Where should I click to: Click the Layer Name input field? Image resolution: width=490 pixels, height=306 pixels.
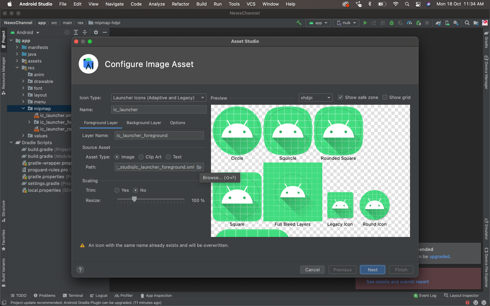click(159, 136)
